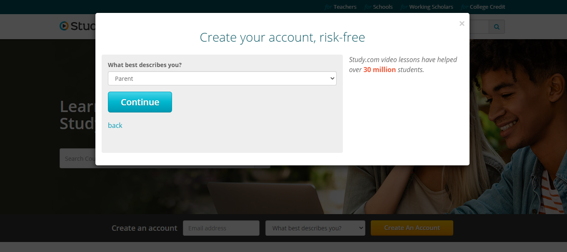Click the header search box
Viewport: 567px width, 252px height.
pyautogui.click(x=479, y=27)
